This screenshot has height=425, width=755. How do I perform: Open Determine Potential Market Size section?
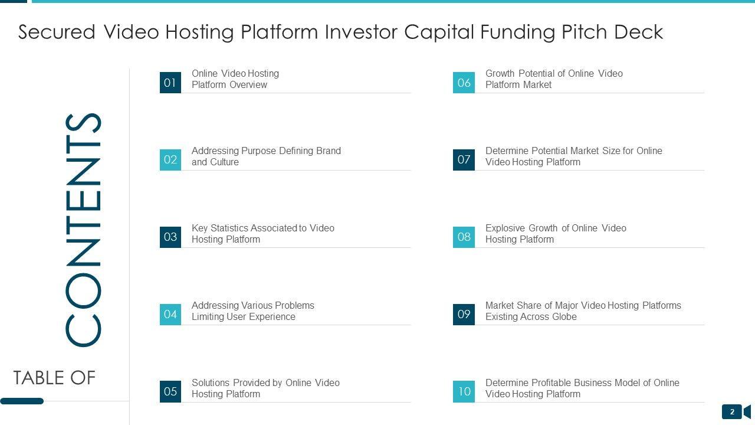click(x=573, y=156)
